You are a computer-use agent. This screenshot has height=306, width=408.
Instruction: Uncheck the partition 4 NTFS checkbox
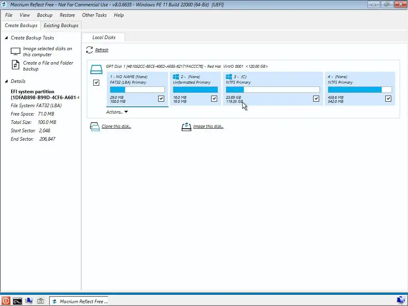click(x=388, y=98)
